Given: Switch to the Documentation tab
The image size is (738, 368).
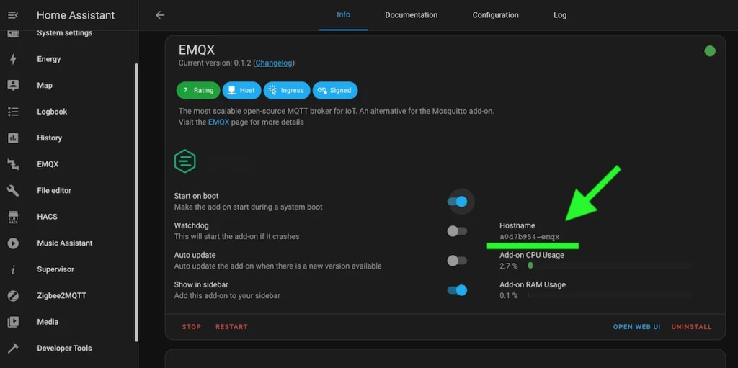Looking at the screenshot, I should (x=411, y=15).
